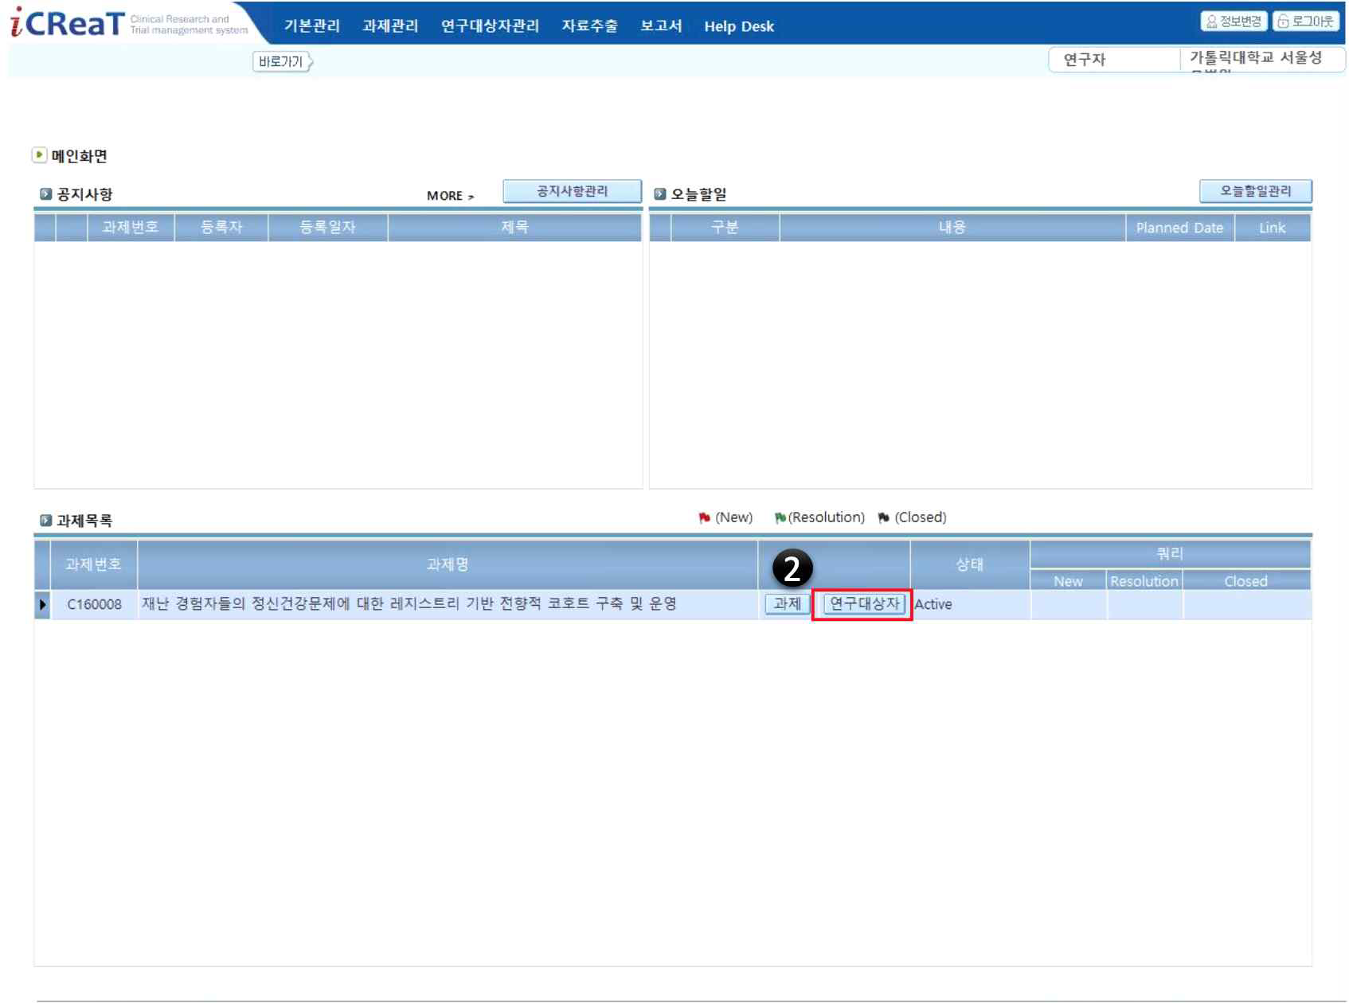Click the 과제명 column header
The width and height of the screenshot is (1349, 1003).
coord(448,564)
